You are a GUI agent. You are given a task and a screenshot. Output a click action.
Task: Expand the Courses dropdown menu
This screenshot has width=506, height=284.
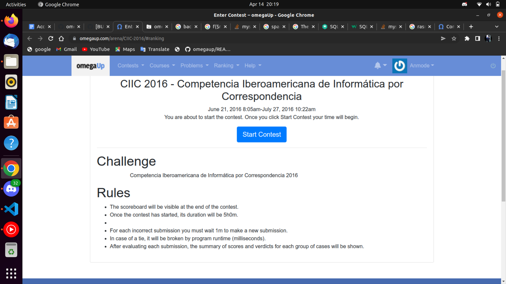click(x=162, y=65)
